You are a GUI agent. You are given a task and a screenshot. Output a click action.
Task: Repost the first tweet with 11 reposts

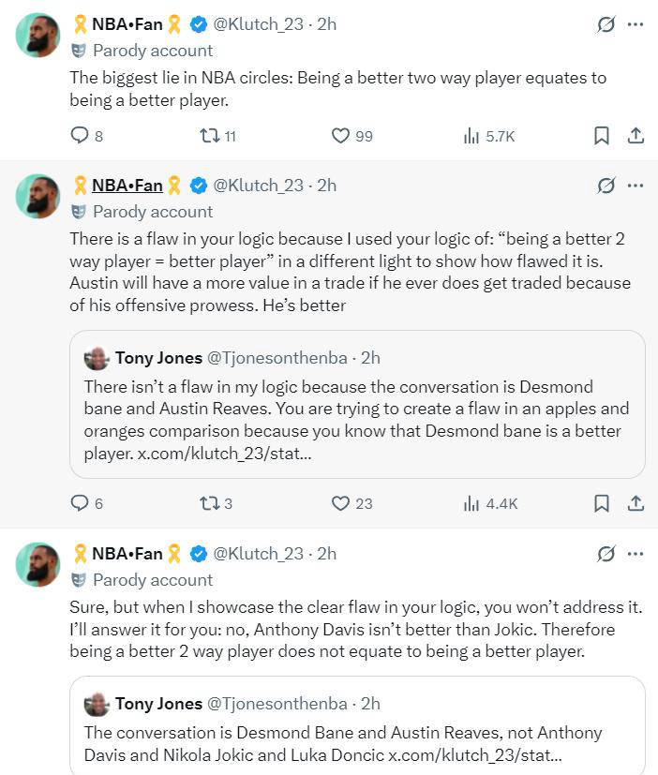pos(210,136)
